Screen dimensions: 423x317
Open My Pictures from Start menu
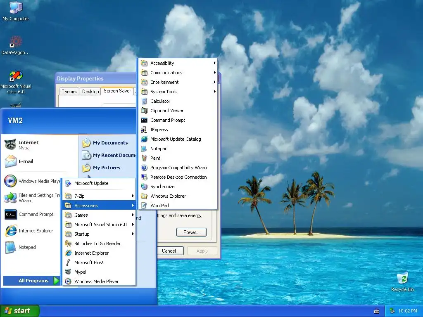pyautogui.click(x=108, y=168)
